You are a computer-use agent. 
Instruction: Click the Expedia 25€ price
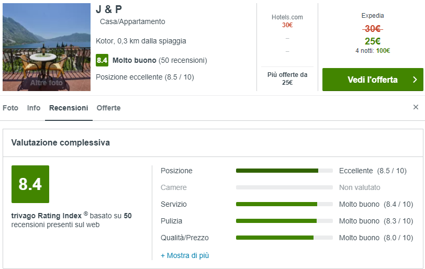[x=372, y=41]
